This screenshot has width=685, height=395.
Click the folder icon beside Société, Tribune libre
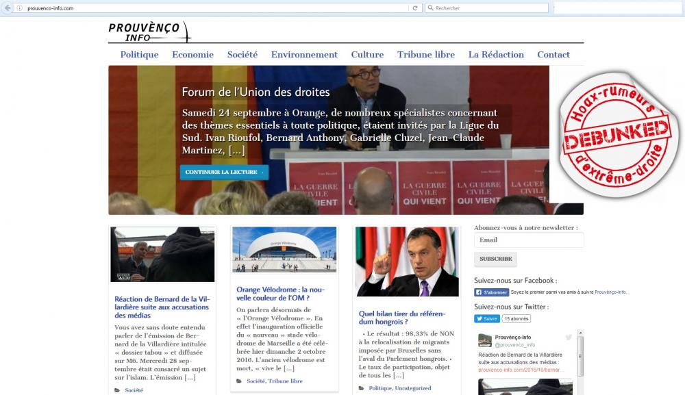[239, 381]
